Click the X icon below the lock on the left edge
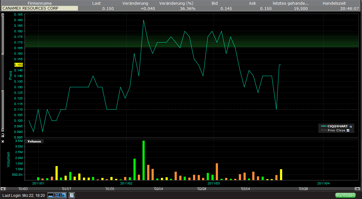This screenshot has width=362, height=199. pos(2,141)
